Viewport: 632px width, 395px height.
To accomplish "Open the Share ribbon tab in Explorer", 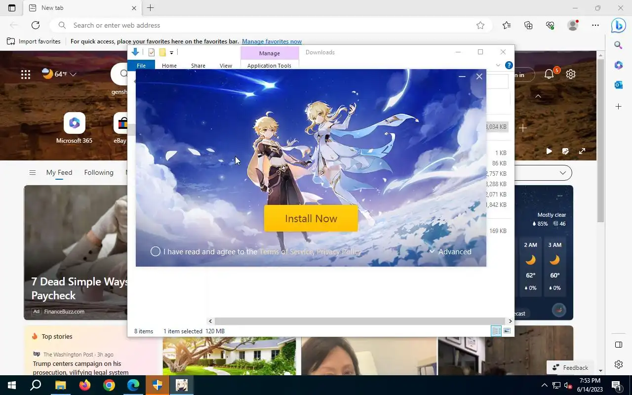I will tap(198, 66).
